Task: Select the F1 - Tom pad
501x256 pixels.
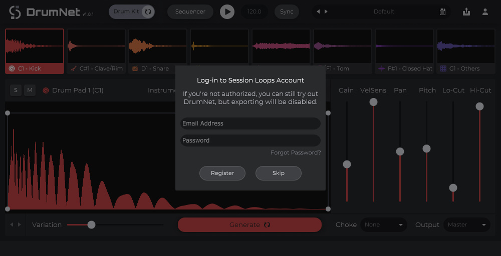Action: [343, 51]
